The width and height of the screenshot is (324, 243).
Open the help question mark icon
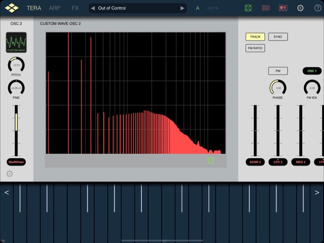(318, 8)
